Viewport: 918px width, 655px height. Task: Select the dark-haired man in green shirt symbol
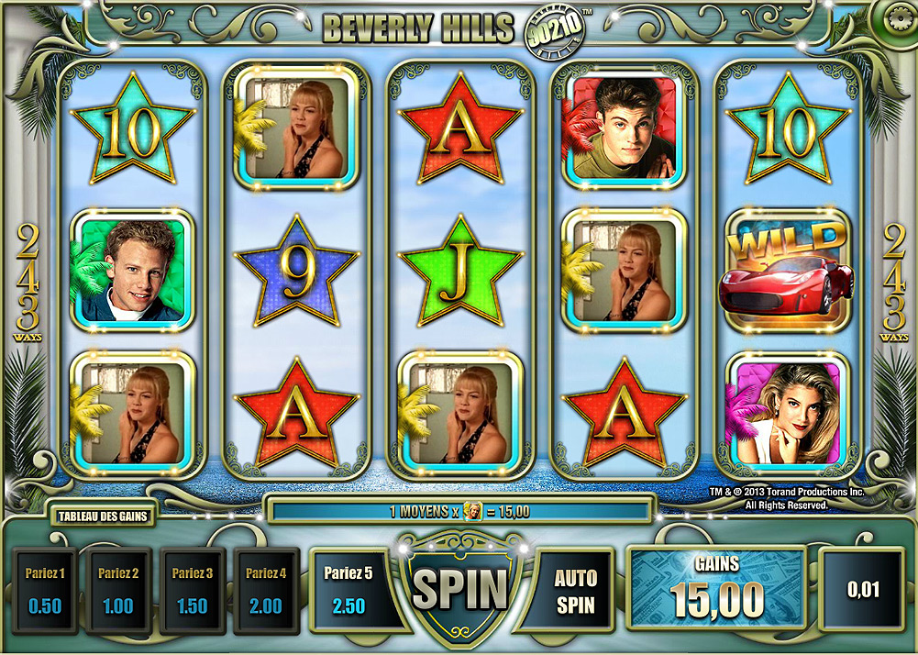coord(625,128)
